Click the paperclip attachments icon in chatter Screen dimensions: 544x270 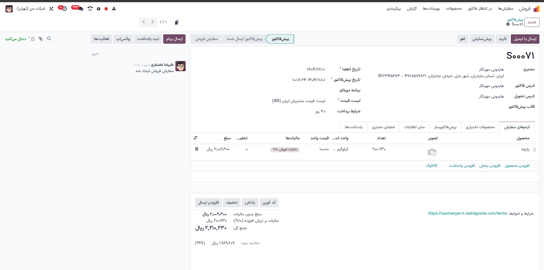[x=41, y=39]
